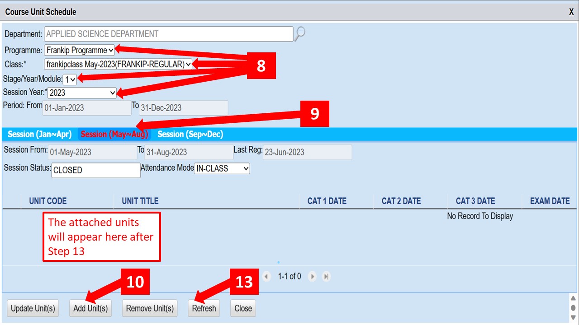Hit the Refresh button

point(204,308)
